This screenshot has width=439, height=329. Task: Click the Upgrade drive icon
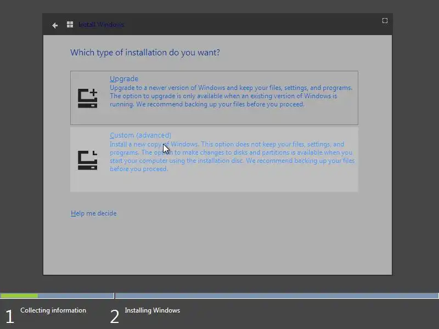(88, 98)
